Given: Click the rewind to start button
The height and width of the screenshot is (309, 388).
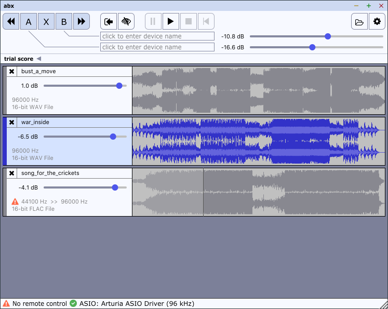Looking at the screenshot, I should [206, 21].
